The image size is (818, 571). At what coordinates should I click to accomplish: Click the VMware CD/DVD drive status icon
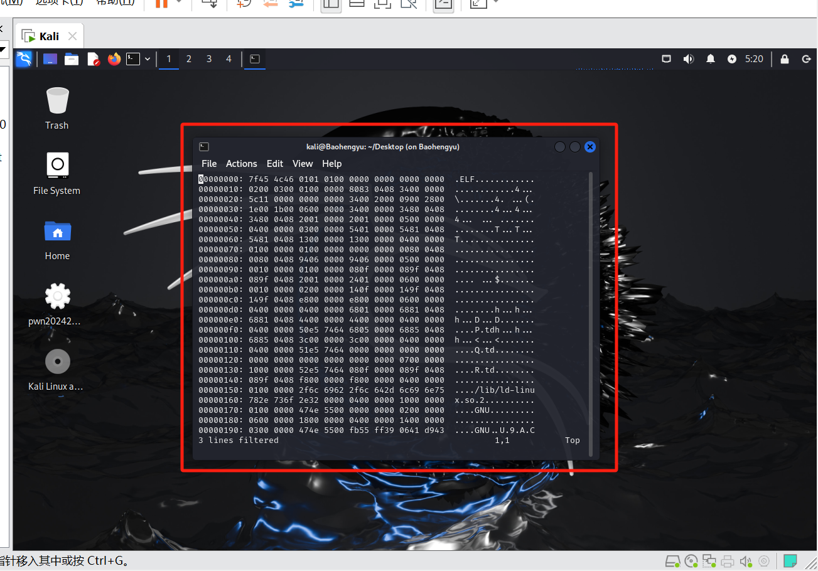(x=691, y=561)
